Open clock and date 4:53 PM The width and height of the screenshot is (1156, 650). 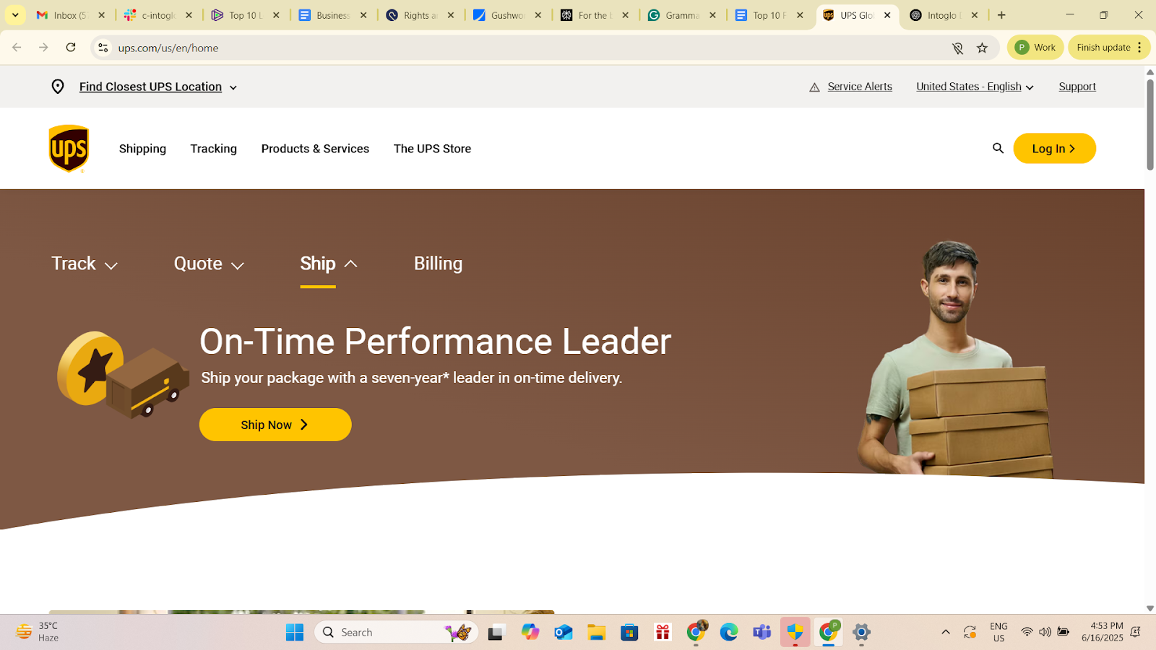click(x=1103, y=632)
